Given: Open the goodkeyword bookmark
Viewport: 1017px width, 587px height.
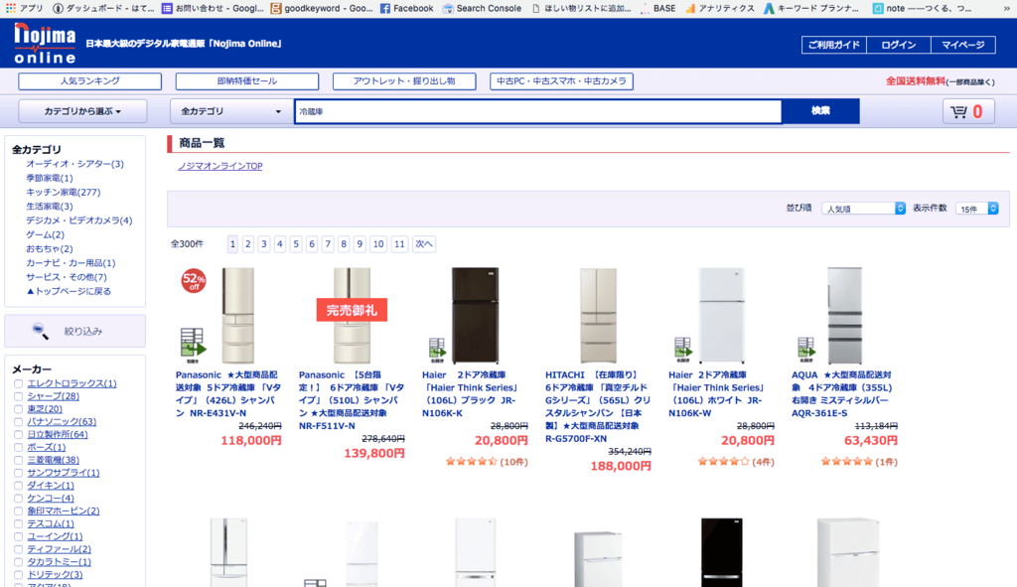Looking at the screenshot, I should (322, 8).
